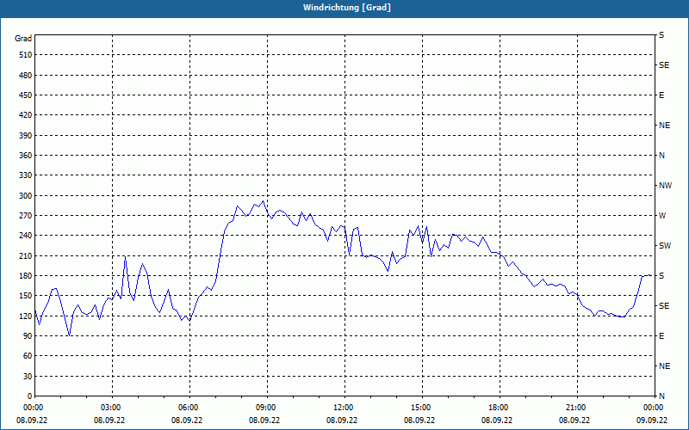Click the 09.09.22 date label

click(x=652, y=420)
